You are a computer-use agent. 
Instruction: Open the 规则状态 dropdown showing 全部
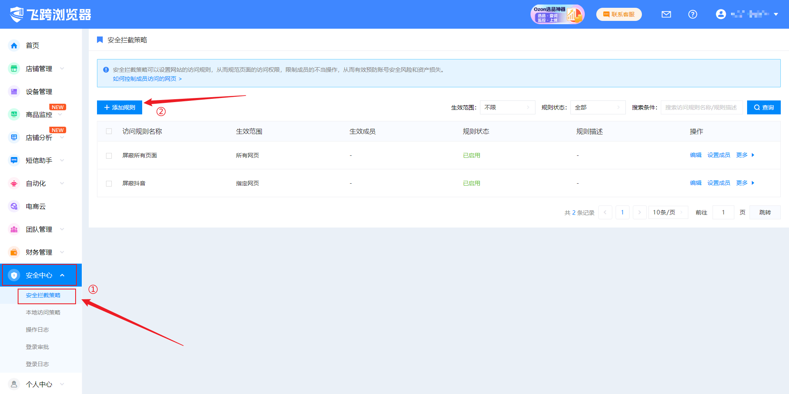[598, 107]
